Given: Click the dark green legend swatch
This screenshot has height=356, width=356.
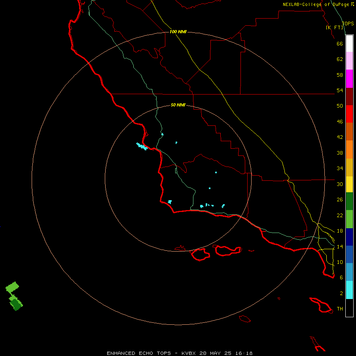Looking at the screenshot, I should tap(349, 201).
